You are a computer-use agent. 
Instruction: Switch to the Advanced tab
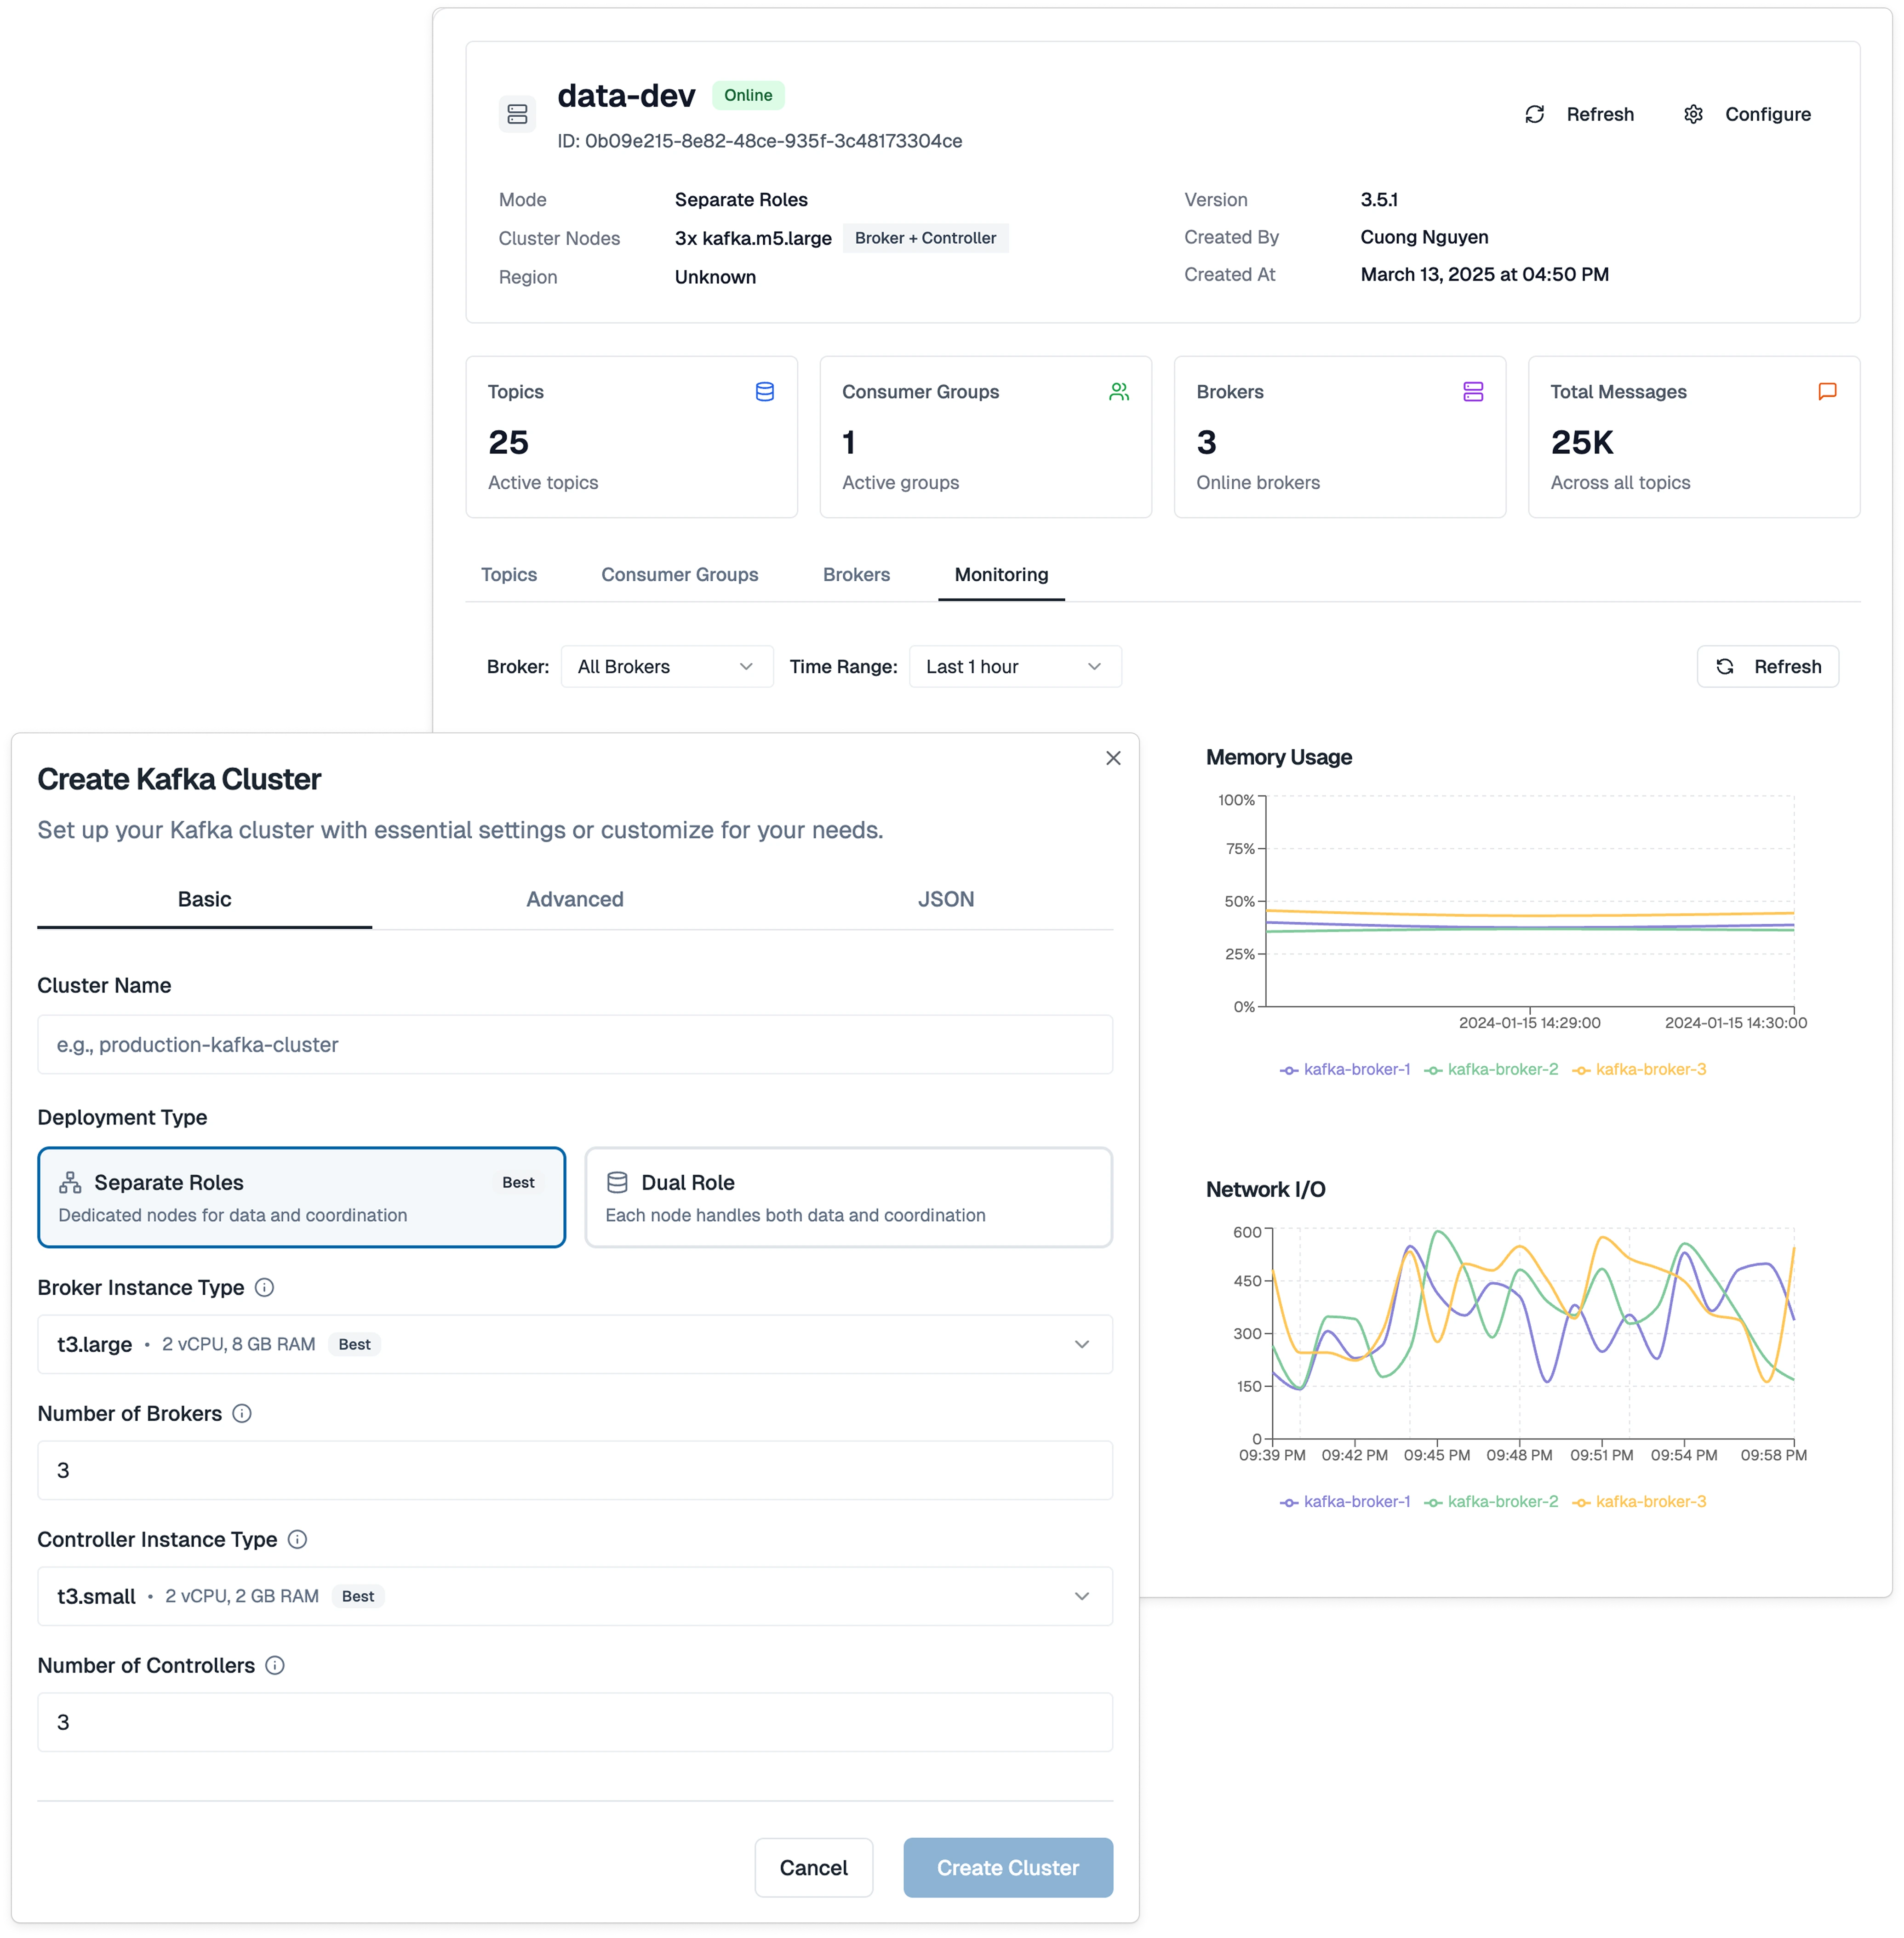[574, 899]
